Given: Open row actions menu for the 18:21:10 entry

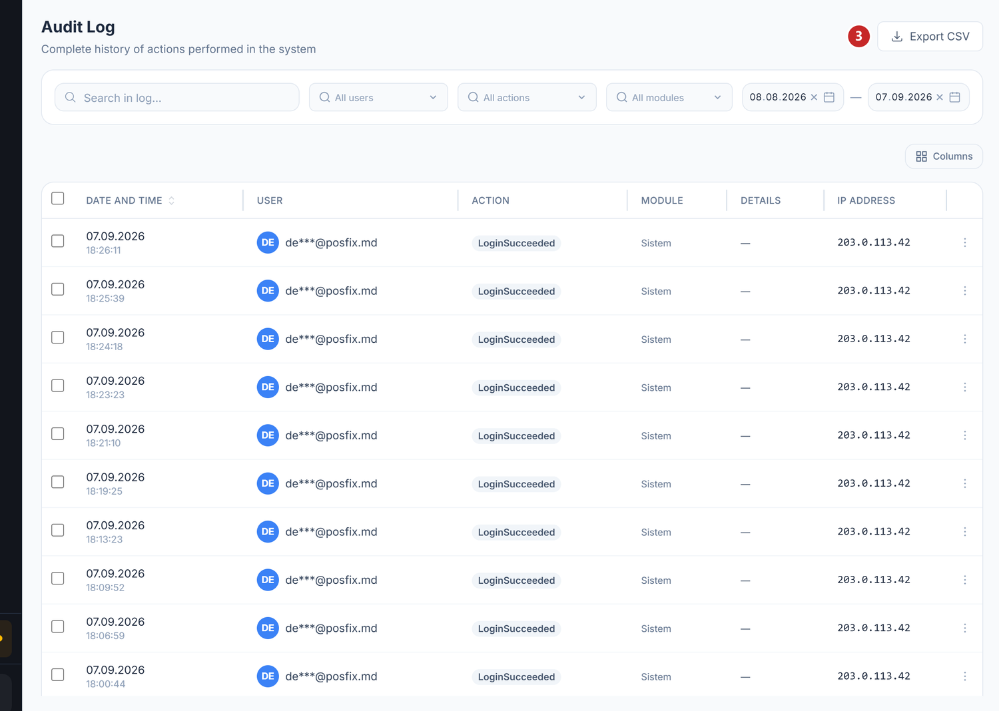Looking at the screenshot, I should coord(965,435).
